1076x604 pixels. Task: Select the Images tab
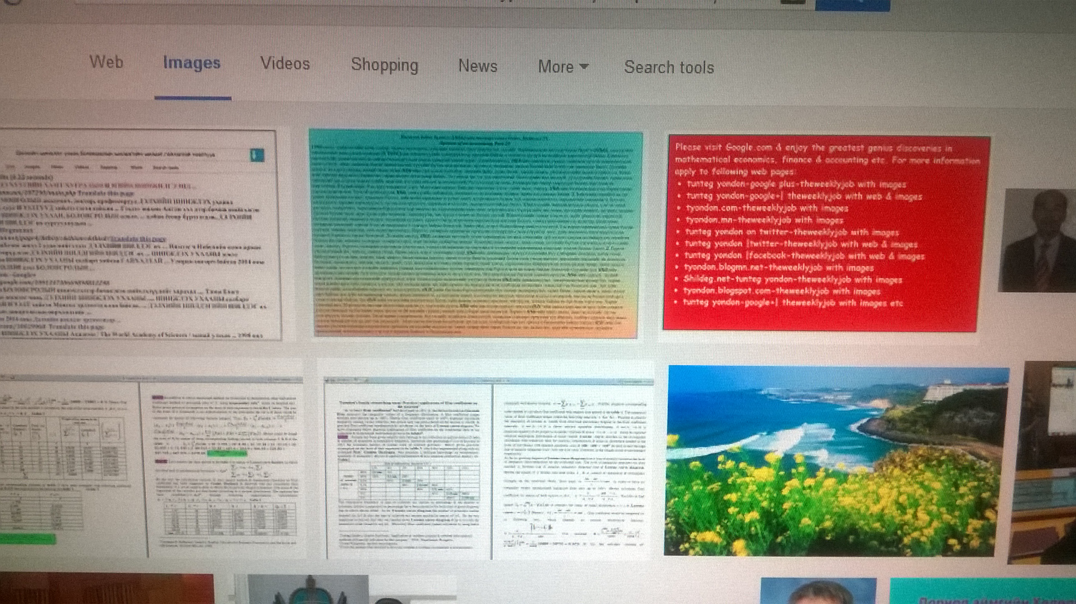[x=192, y=63]
